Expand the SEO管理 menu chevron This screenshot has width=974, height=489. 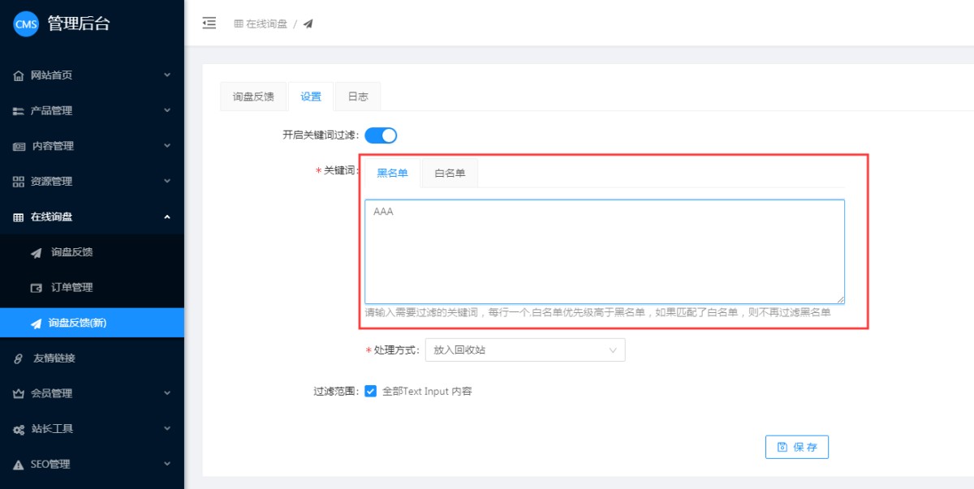[x=167, y=464]
